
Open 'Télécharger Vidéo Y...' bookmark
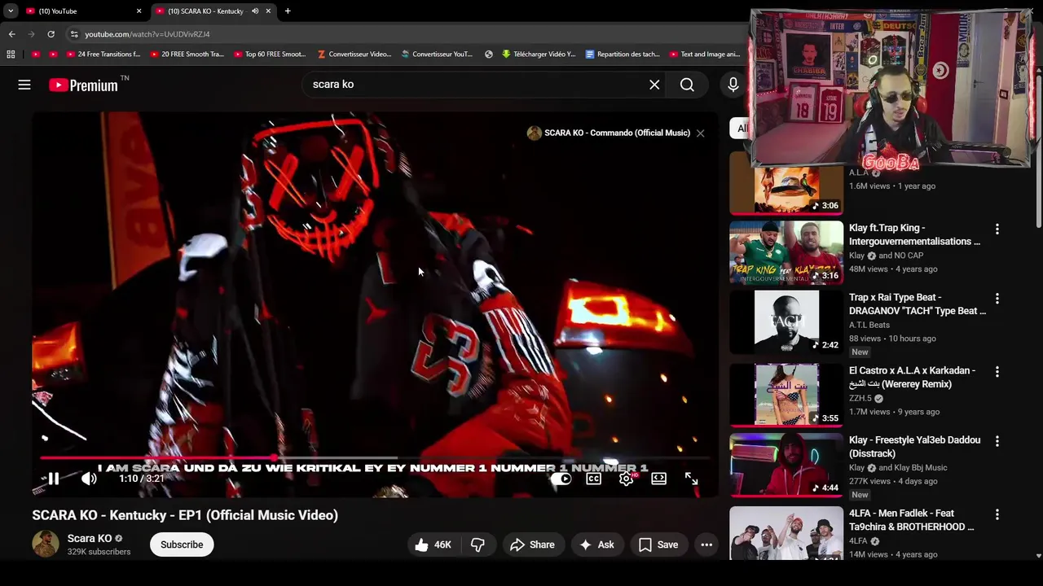(x=539, y=55)
